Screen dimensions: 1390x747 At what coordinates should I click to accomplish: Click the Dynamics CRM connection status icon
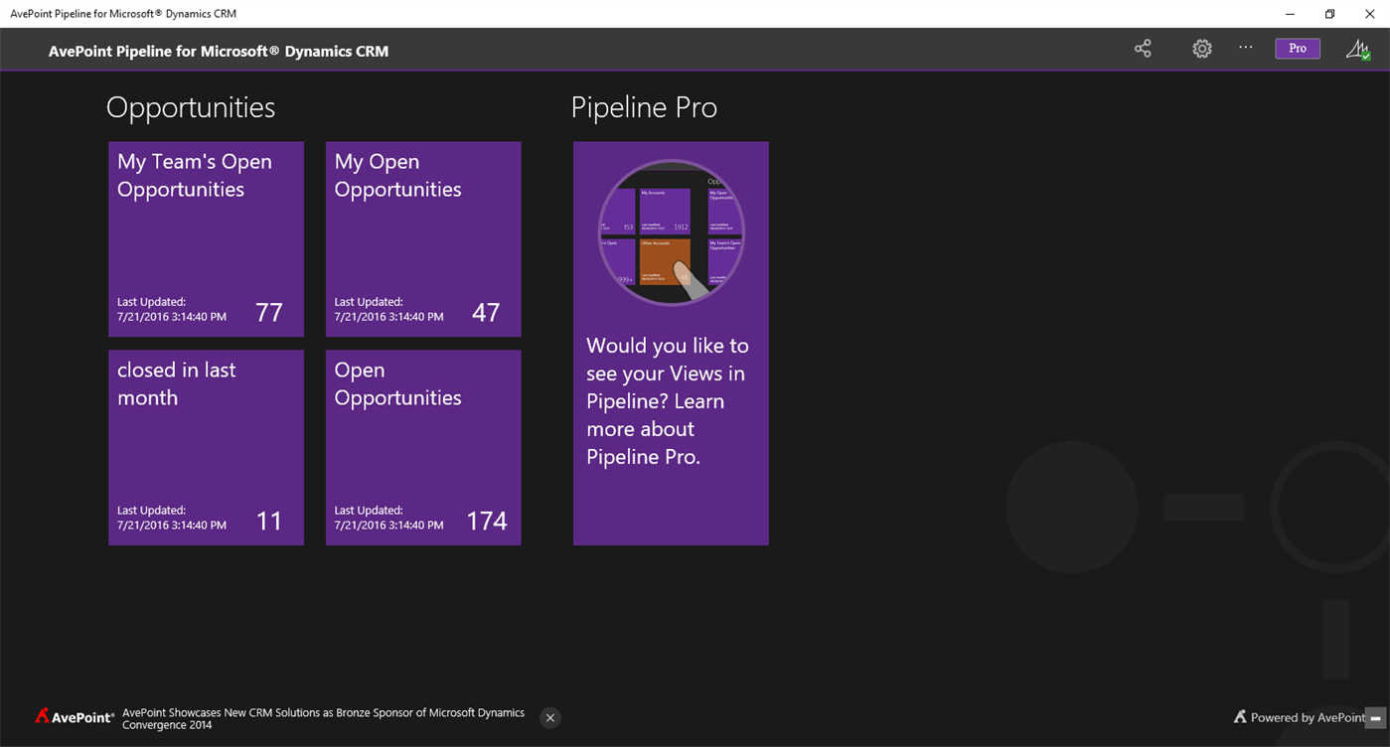point(1357,48)
